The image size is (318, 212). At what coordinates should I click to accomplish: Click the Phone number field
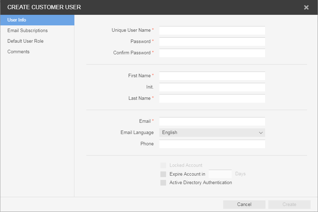click(x=212, y=144)
